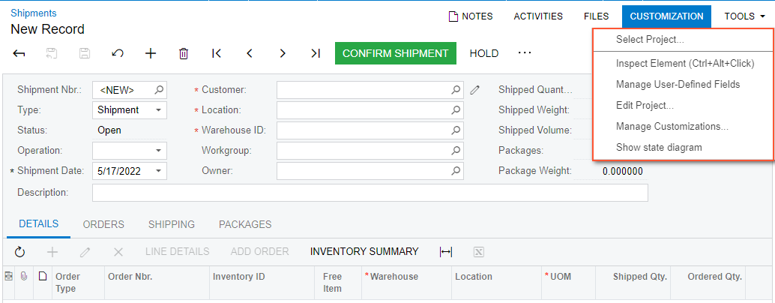Click the pencil icon beside Customer
775x303 pixels.
(474, 90)
